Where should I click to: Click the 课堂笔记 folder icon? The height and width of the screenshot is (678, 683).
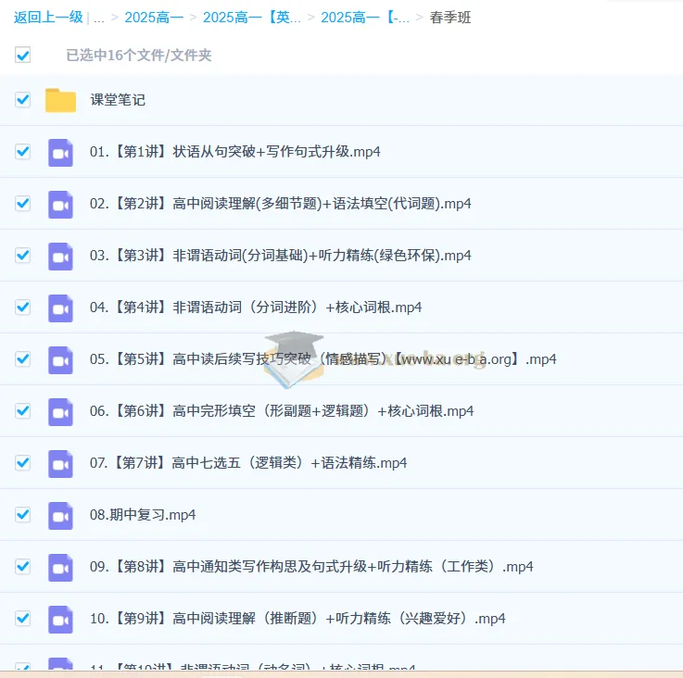click(x=60, y=100)
